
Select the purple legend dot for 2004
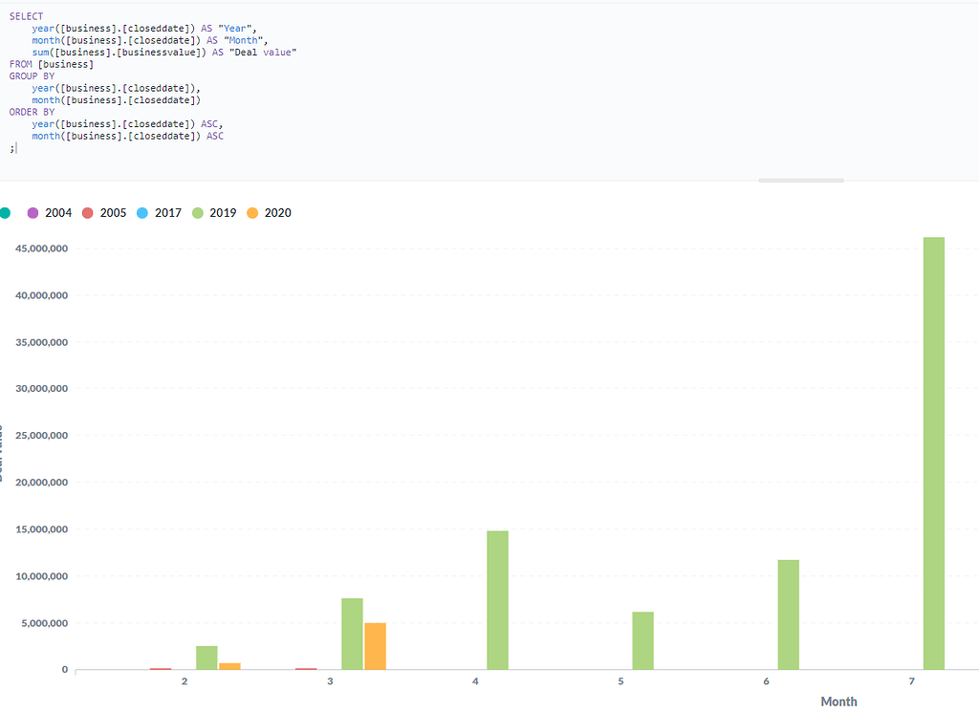[33, 213]
